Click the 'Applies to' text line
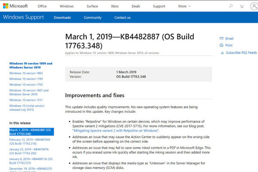This screenshot has width=258, height=172. (112, 53)
